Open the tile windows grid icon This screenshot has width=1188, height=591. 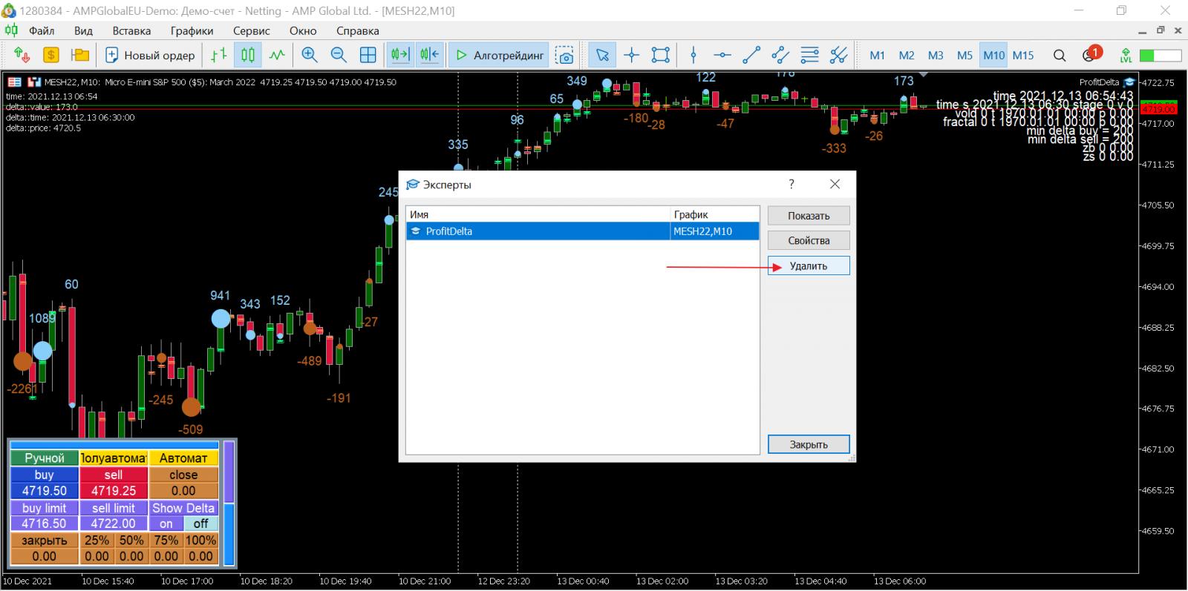point(368,55)
